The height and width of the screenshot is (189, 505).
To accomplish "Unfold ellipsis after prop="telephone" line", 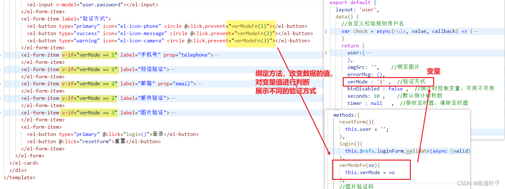I will click(217, 55).
